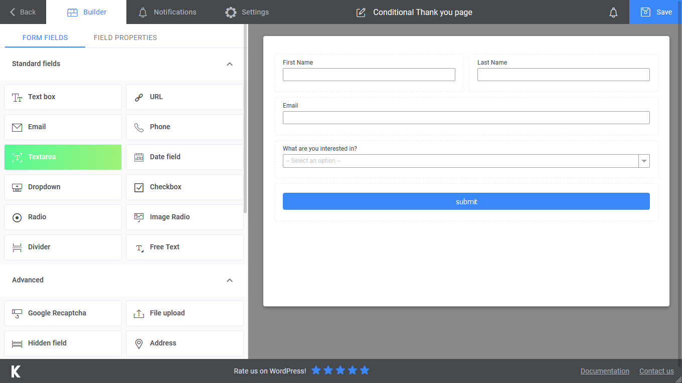Click the Email input in form

click(x=466, y=118)
